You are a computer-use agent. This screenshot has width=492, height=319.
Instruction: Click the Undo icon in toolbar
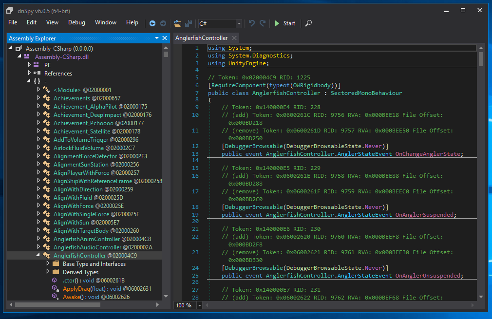coord(252,23)
